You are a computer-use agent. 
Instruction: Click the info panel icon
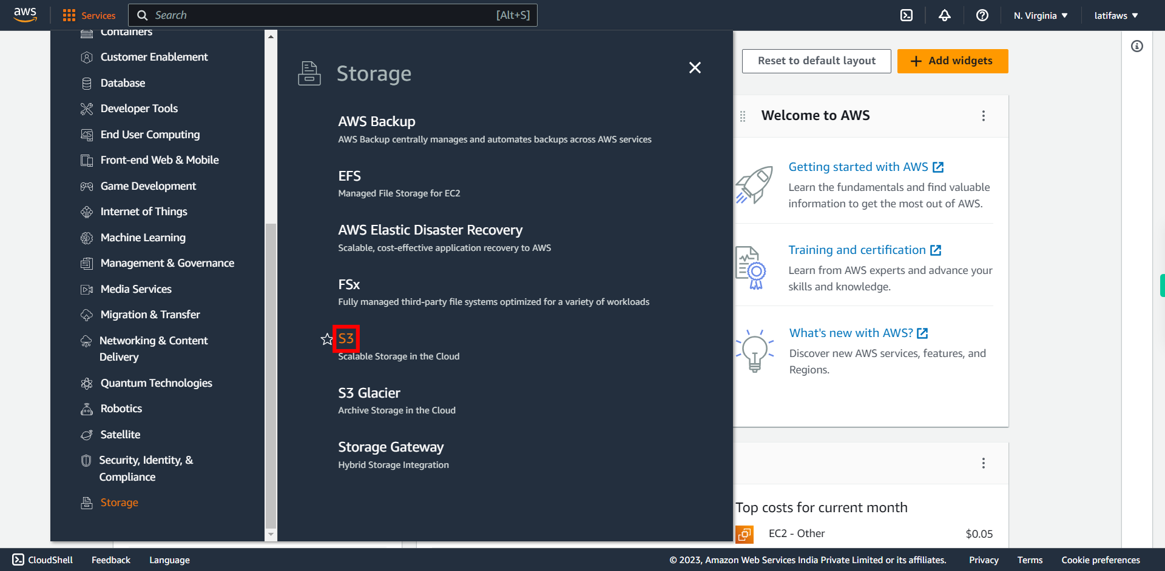click(1137, 46)
